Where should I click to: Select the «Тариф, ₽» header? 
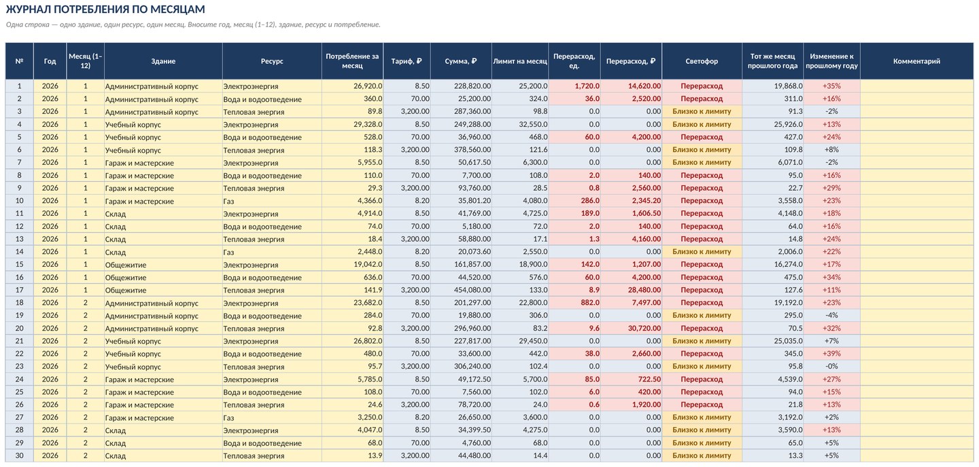(x=407, y=61)
